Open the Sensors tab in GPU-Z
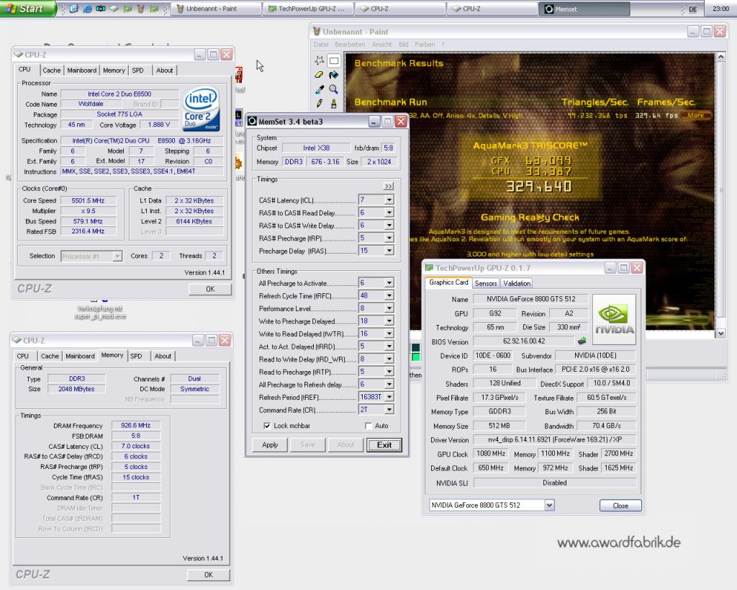 pos(486,283)
